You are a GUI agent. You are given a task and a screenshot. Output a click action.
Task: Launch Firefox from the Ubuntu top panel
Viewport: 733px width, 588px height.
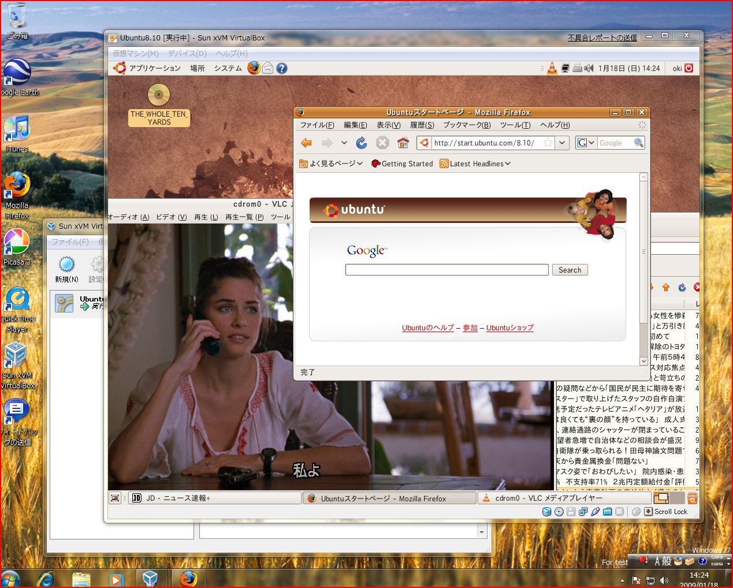click(x=254, y=68)
